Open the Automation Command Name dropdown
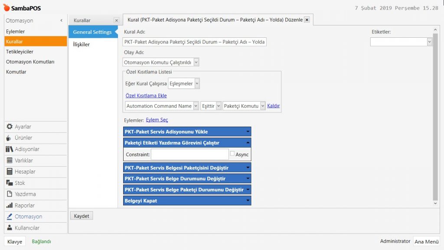The image size is (444, 250). (196, 106)
